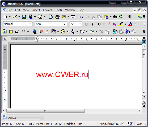The image size is (148, 127).
Task: Click the highlight marker icon
Action: [x=121, y=24]
